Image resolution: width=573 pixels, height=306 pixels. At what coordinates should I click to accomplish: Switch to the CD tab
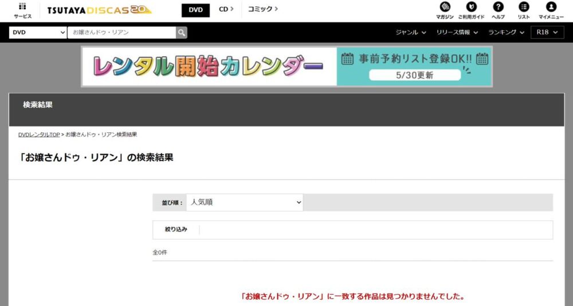[226, 9]
